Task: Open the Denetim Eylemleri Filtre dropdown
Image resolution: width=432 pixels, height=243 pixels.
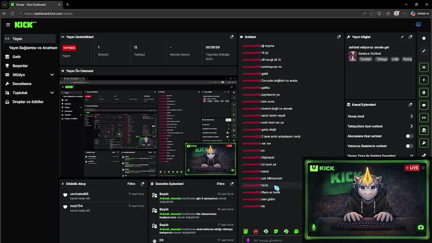Action: point(221,184)
